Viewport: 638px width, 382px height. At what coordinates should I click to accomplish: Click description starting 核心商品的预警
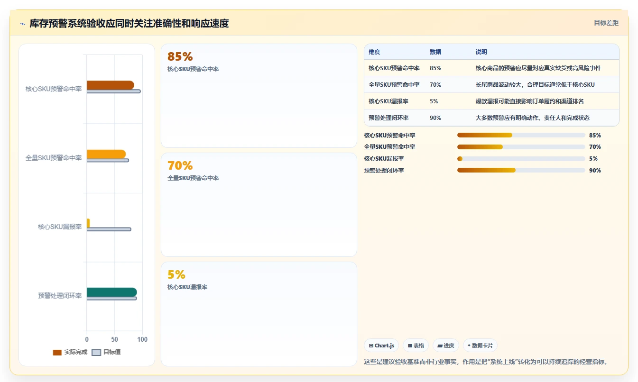coord(538,68)
